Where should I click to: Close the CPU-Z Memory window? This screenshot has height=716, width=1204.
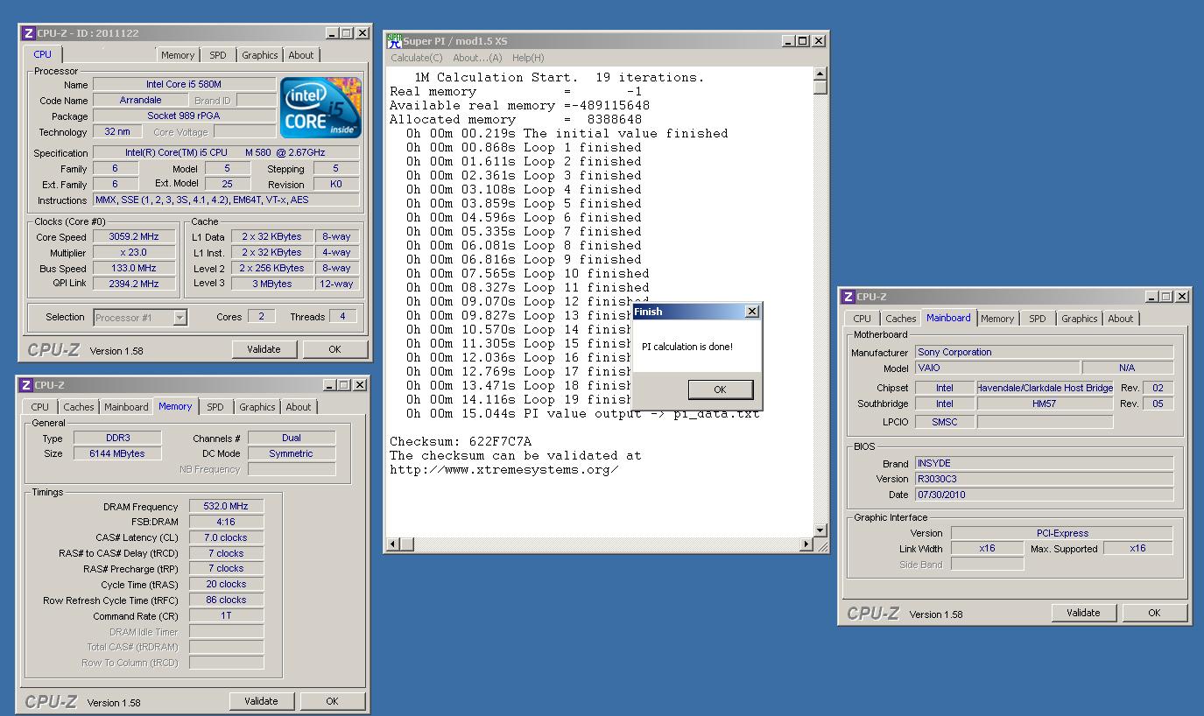(360, 385)
